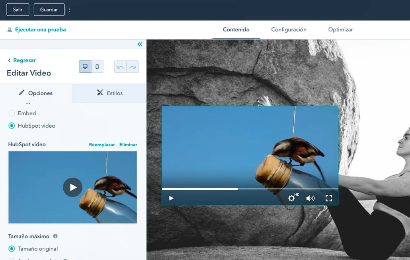Select the HubSpot video radio option

point(12,126)
